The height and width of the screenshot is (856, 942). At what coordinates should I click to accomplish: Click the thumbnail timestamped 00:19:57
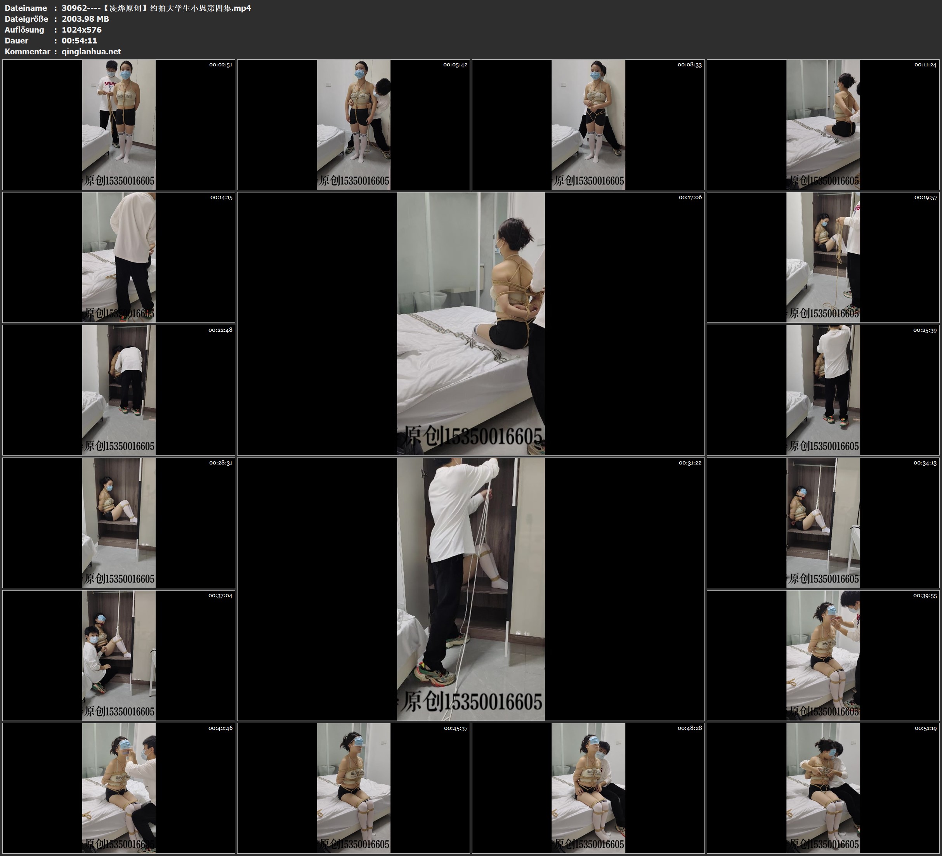[823, 257]
